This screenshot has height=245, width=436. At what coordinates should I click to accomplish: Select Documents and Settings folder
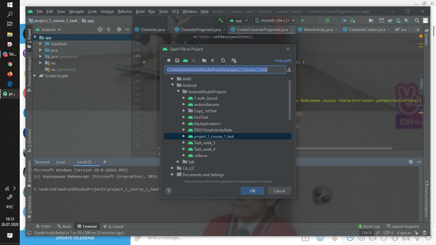(203, 175)
